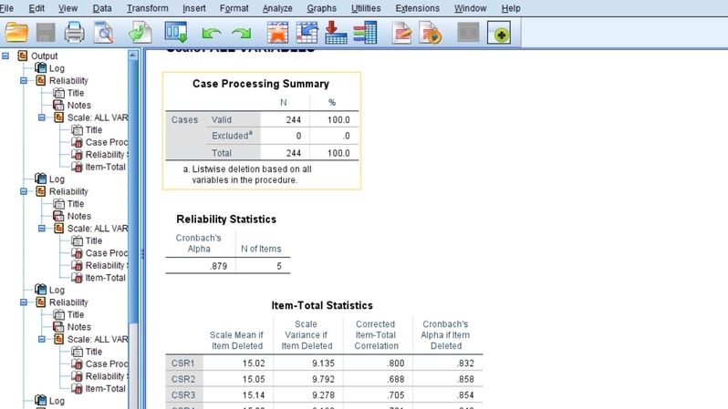
Task: Click the greyed-out rectangle toolbar icon
Action: click(468, 33)
